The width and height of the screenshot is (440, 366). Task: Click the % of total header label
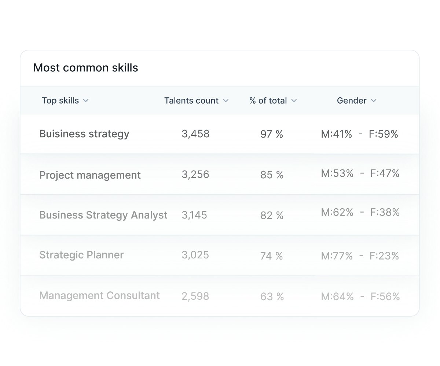pyautogui.click(x=268, y=101)
